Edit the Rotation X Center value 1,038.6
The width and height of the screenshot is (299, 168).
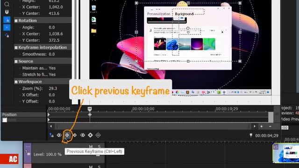(56, 34)
